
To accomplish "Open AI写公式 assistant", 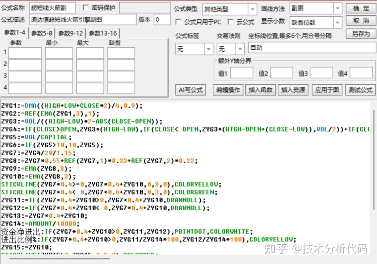I will tap(190, 90).
